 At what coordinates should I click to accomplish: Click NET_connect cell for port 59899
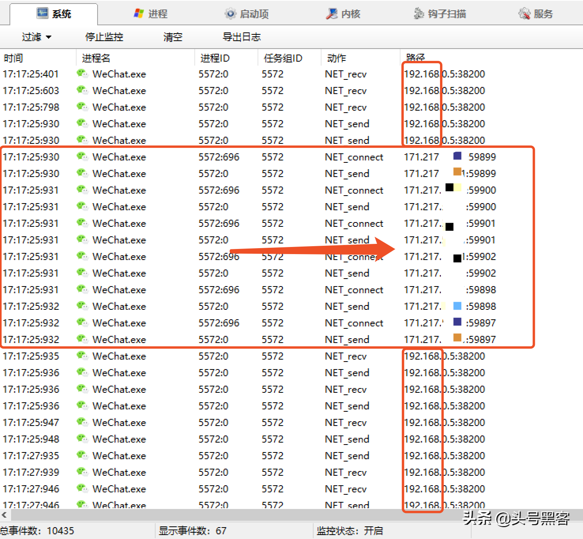(354, 157)
